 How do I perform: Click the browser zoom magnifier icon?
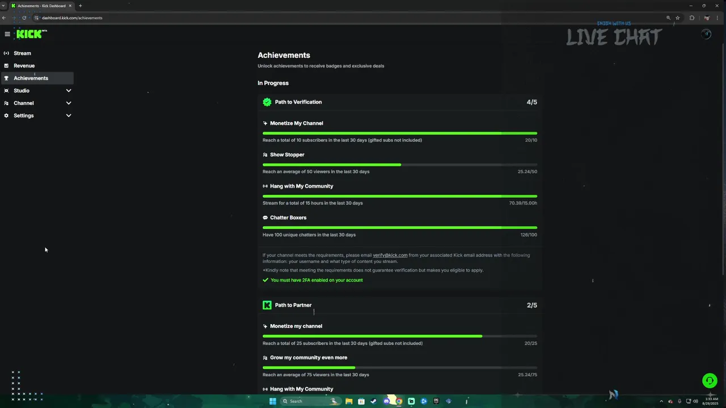[x=668, y=18]
